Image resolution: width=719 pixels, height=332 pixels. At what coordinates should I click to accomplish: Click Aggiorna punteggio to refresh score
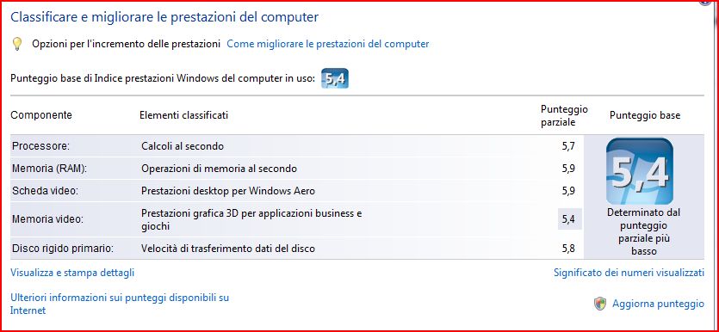pos(658,304)
